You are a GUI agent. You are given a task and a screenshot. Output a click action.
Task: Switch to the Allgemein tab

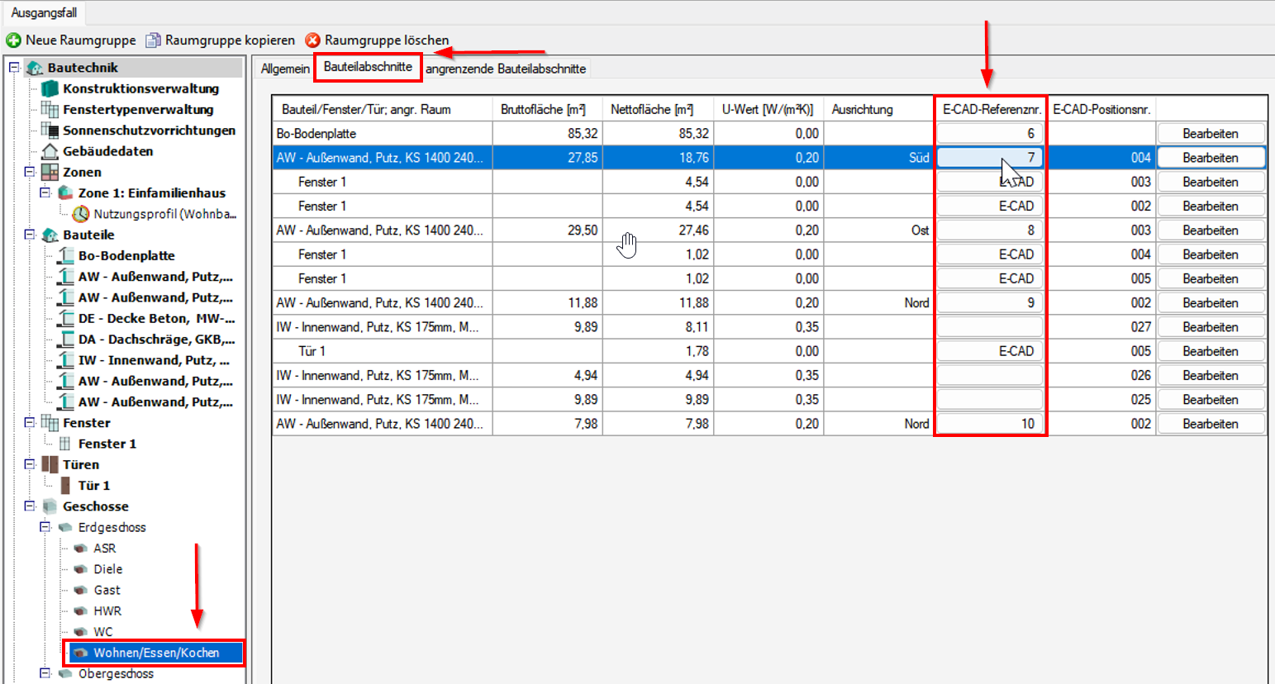(x=285, y=69)
